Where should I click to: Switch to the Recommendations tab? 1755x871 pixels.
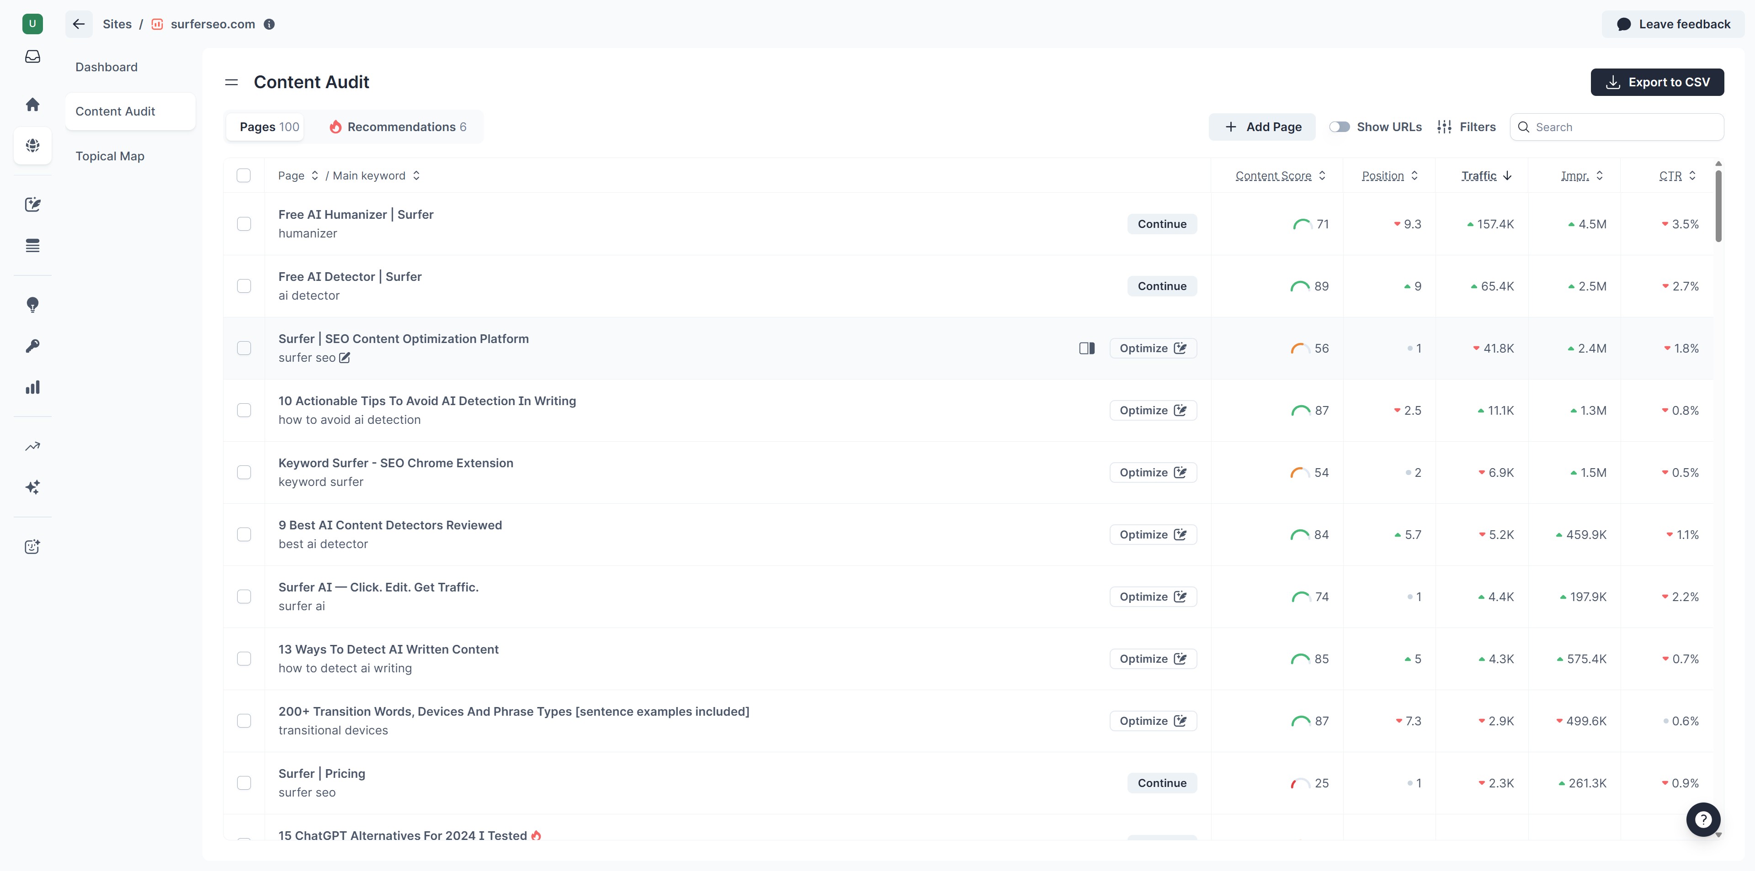pos(399,127)
